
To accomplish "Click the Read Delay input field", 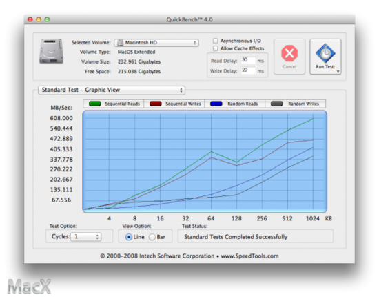I will coord(248,60).
